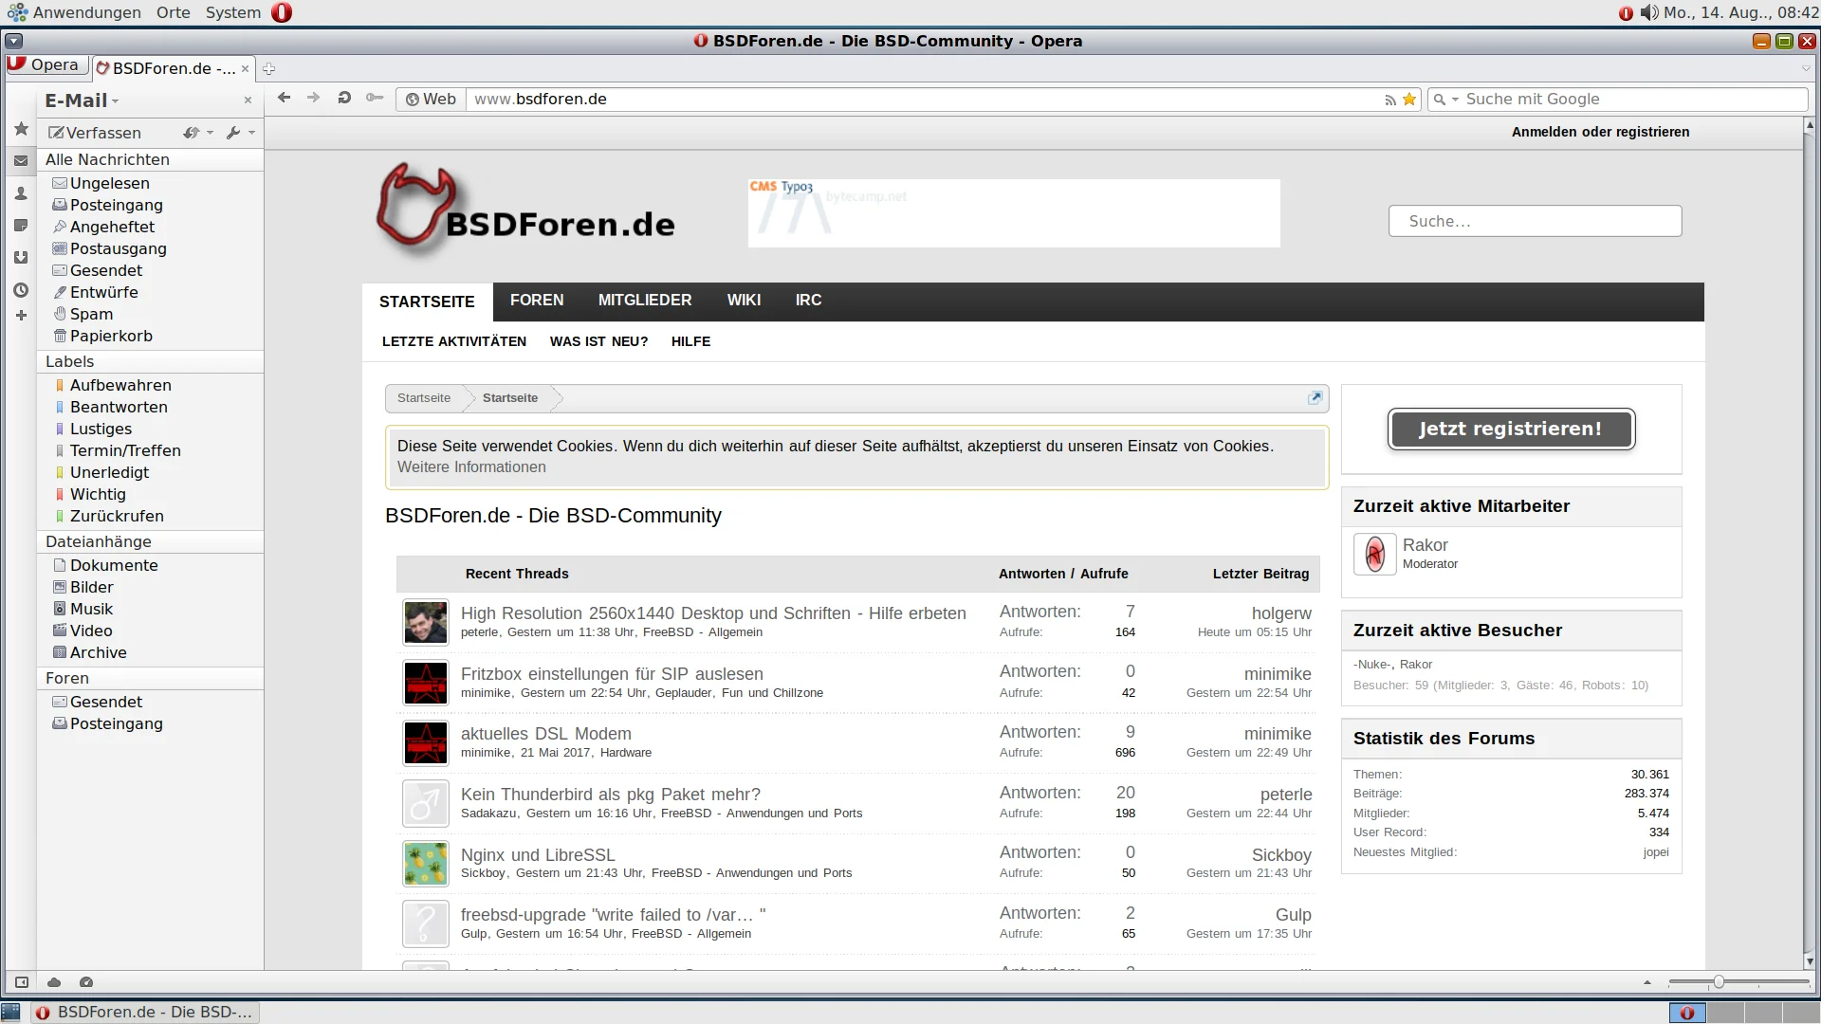Close the E-Mail panel
The image size is (1821, 1024).
pyautogui.click(x=248, y=101)
